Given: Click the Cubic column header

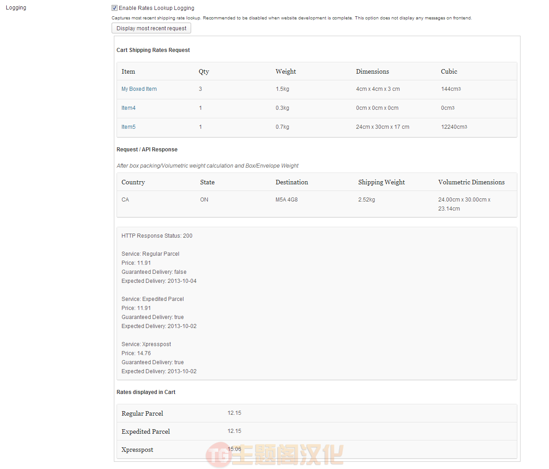Looking at the screenshot, I should (449, 71).
